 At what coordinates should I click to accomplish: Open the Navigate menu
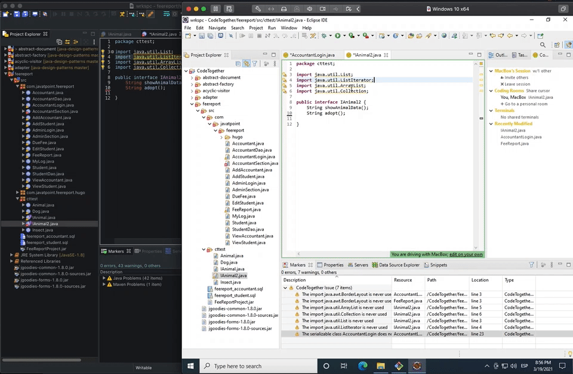tap(217, 28)
